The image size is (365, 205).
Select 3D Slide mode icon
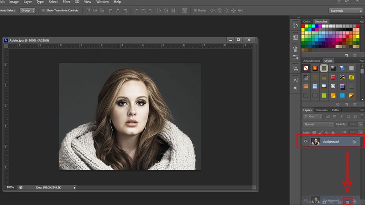(x=234, y=10)
